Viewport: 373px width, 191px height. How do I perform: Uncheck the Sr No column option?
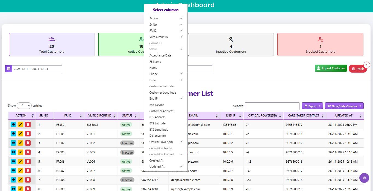point(166,25)
